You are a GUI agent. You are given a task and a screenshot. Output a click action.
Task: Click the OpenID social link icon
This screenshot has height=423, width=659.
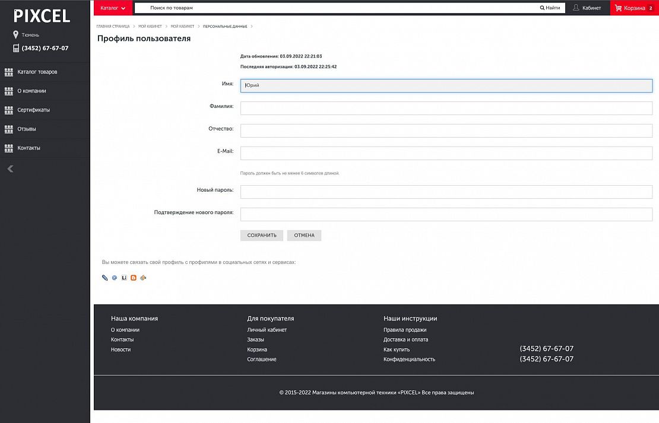pos(143,278)
